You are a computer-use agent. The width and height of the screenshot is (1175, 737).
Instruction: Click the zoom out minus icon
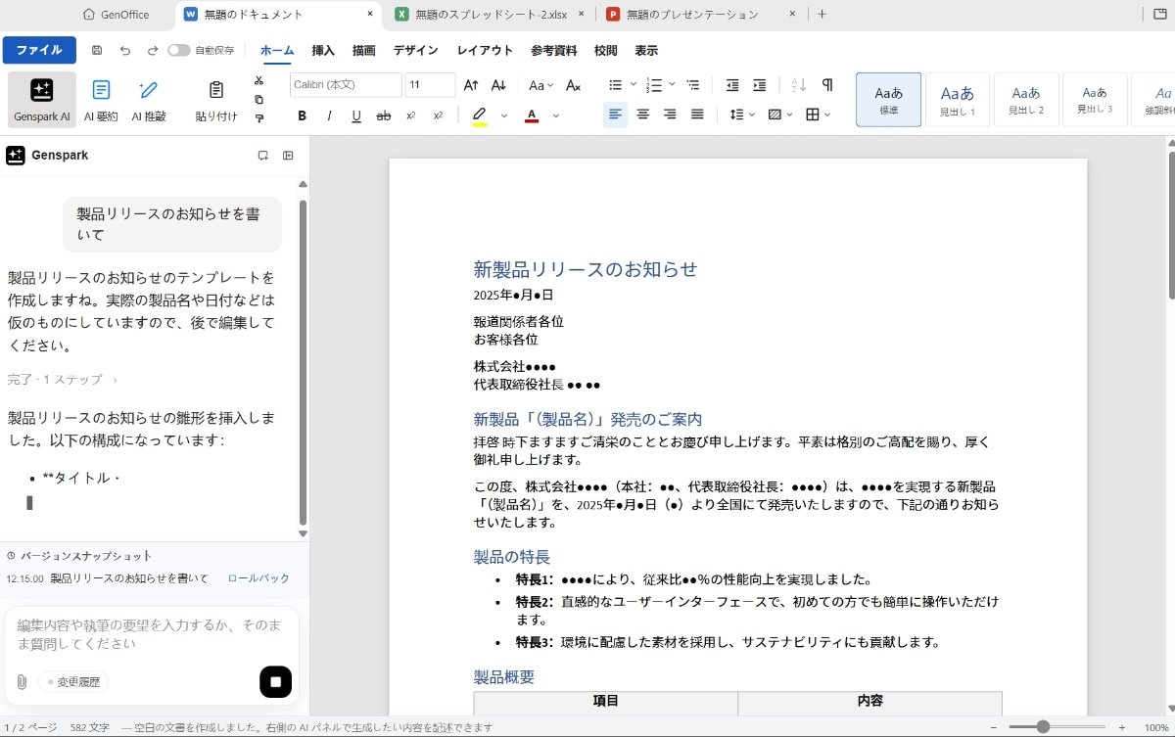[x=994, y=727]
